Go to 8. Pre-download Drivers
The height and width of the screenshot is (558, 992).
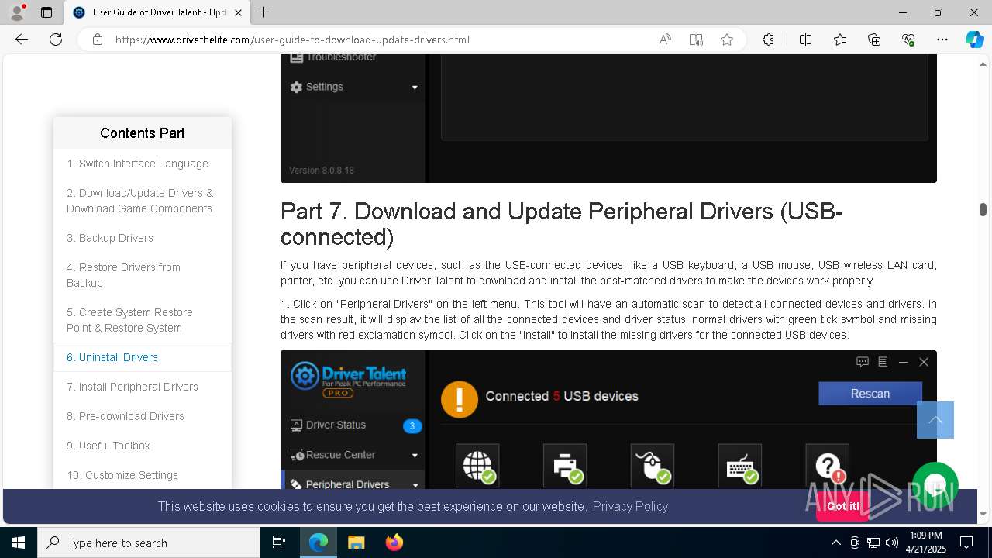pos(126,416)
